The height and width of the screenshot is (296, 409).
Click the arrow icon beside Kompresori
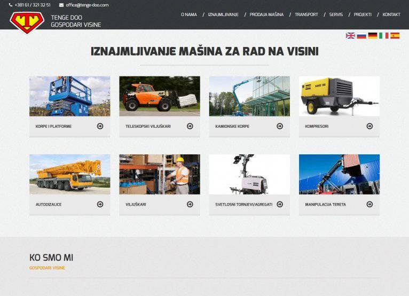point(369,126)
